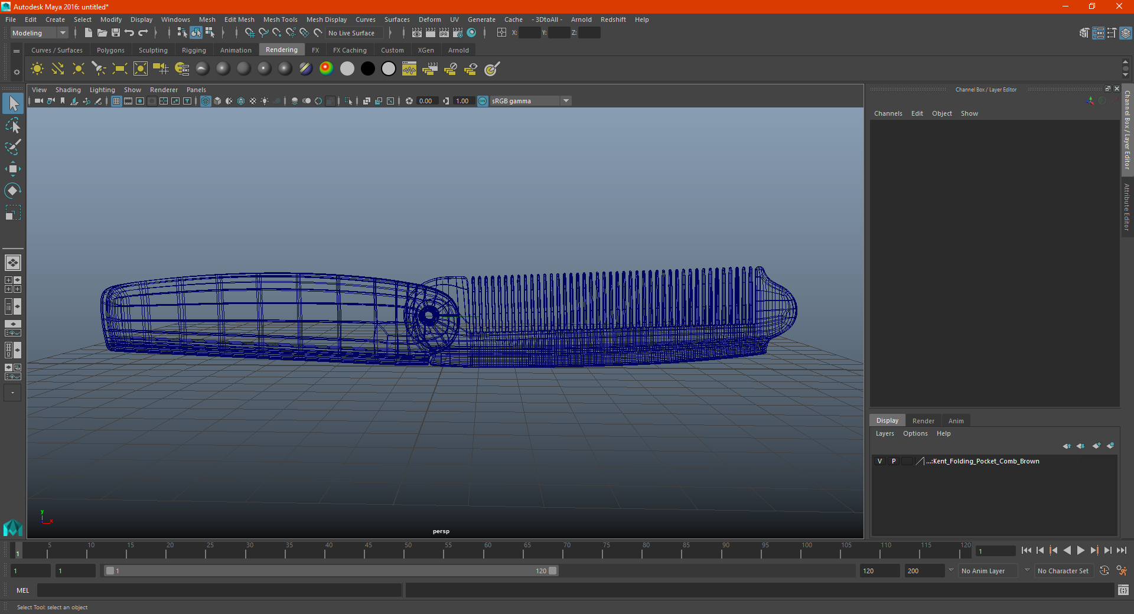Activate the Lasso select tool
The image size is (1134, 614).
tap(13, 126)
